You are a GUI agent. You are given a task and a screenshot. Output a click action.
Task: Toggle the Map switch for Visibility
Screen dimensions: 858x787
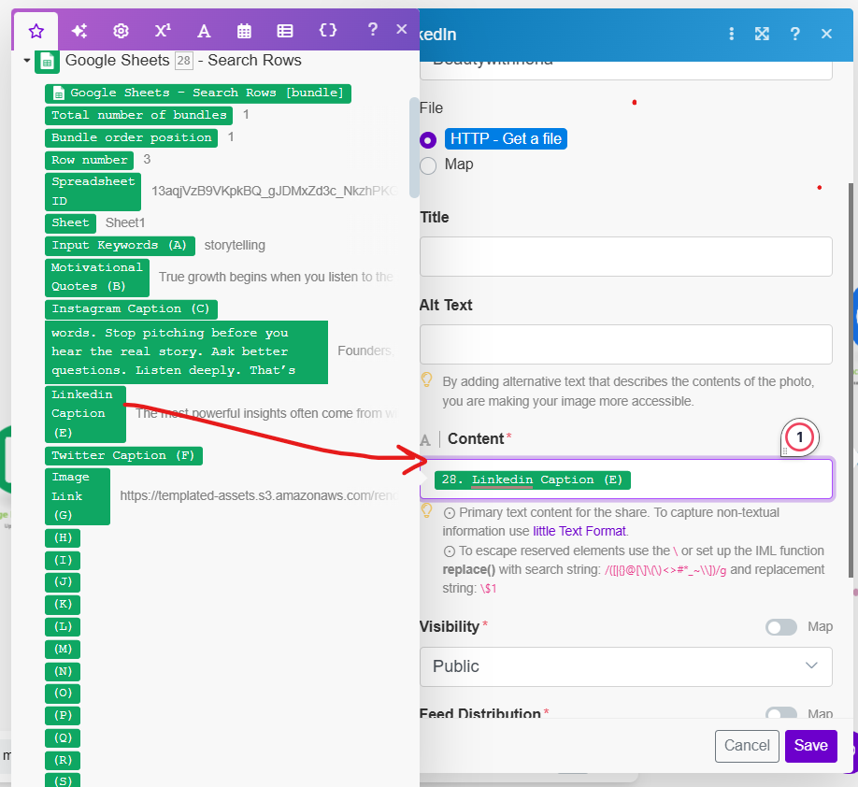pyautogui.click(x=780, y=627)
